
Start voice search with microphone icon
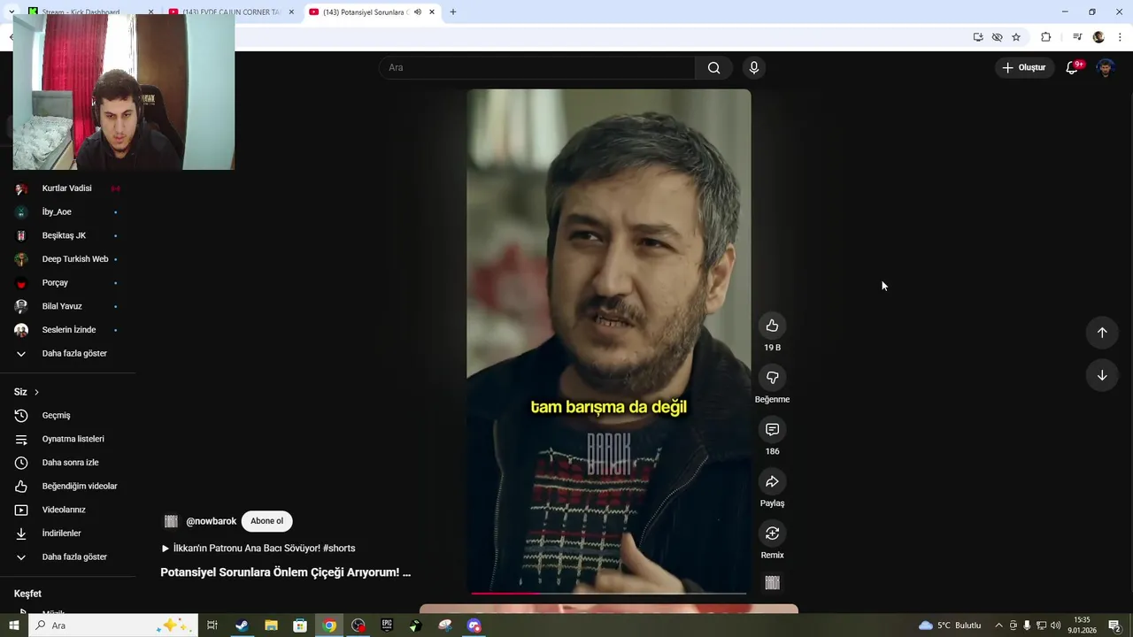tap(754, 67)
